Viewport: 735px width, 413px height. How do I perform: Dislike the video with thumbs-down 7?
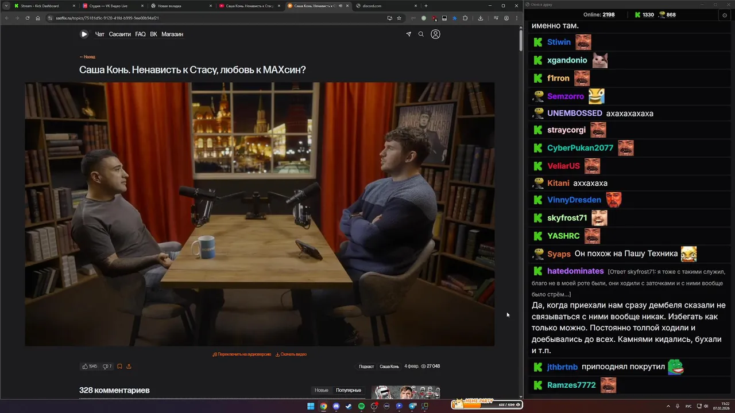coord(107,366)
